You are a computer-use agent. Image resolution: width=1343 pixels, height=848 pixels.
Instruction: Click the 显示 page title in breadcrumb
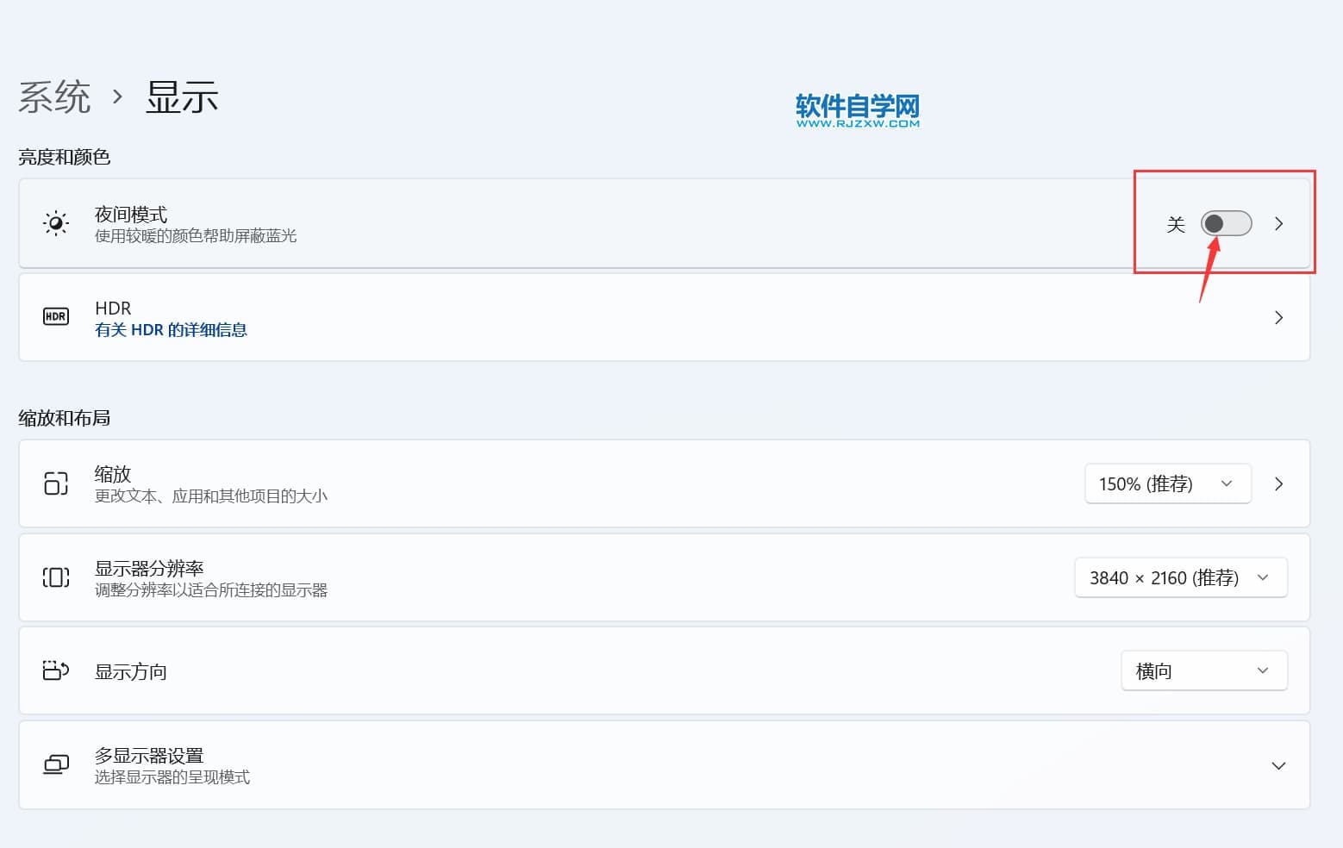182,97
